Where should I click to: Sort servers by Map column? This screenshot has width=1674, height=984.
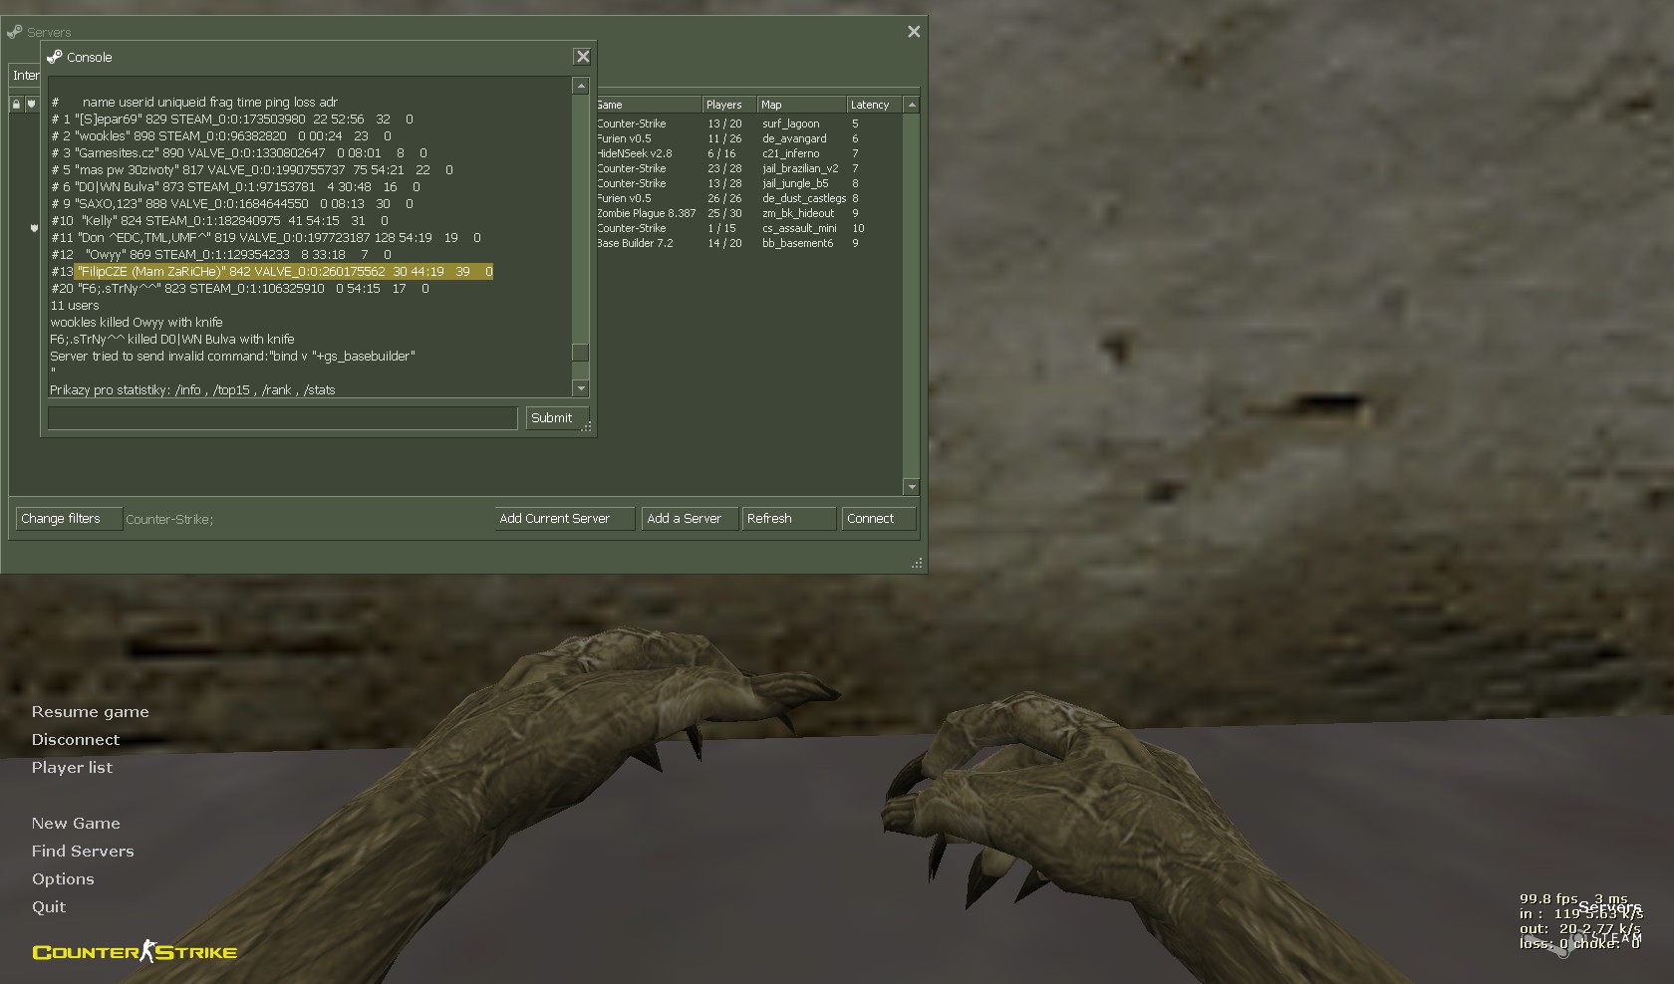pos(801,105)
